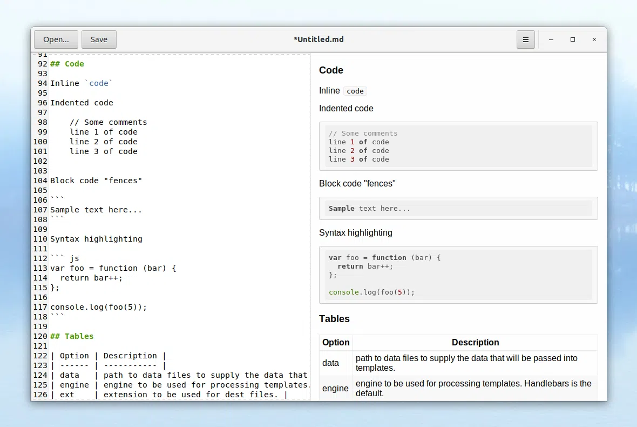Click 'Syntax highlighting' in the preview pane
637x427 pixels.
[355, 233]
